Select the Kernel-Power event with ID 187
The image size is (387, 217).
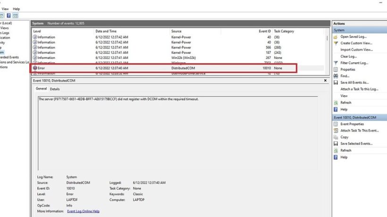click(178, 52)
